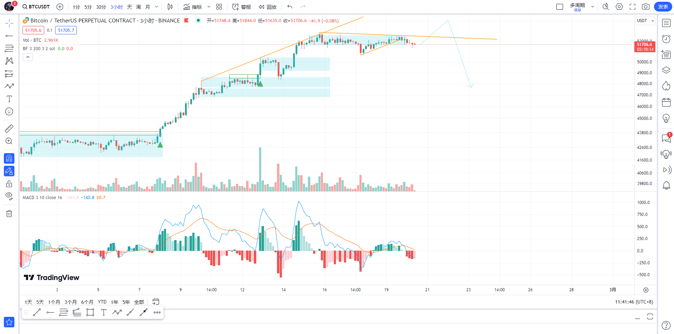Open the USDT currency dropdown
674x334 pixels.
pyautogui.click(x=646, y=21)
